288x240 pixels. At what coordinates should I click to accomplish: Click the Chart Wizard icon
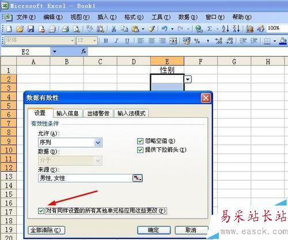point(249,29)
